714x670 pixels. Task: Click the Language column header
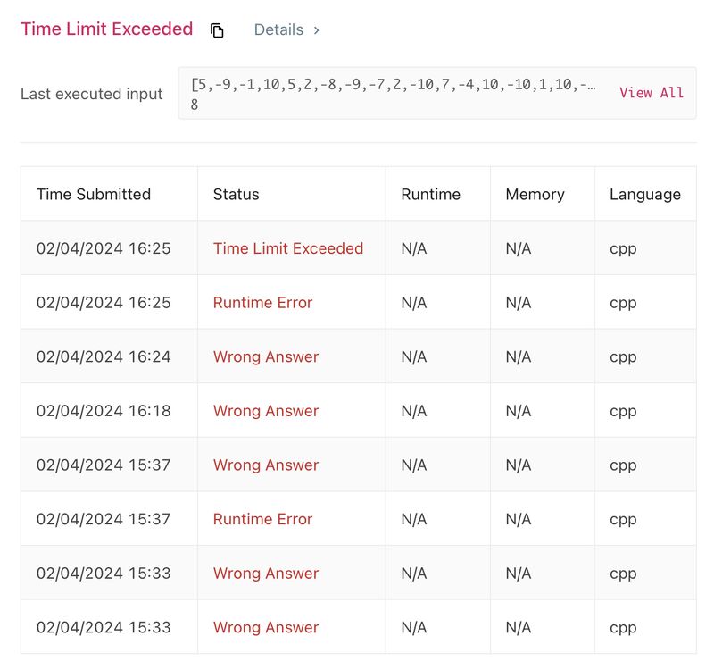click(644, 194)
